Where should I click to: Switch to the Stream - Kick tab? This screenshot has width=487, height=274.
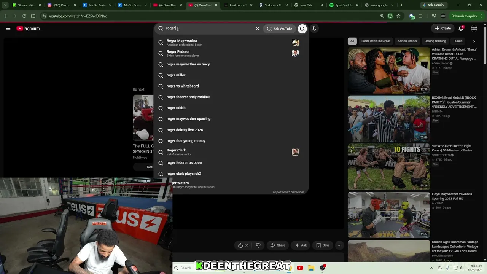pyautogui.click(x=26, y=5)
